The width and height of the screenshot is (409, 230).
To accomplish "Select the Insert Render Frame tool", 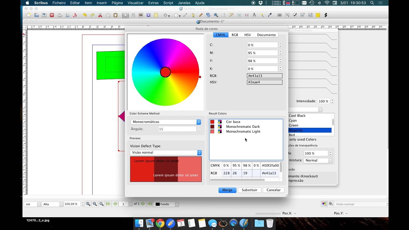I will 149,15.
